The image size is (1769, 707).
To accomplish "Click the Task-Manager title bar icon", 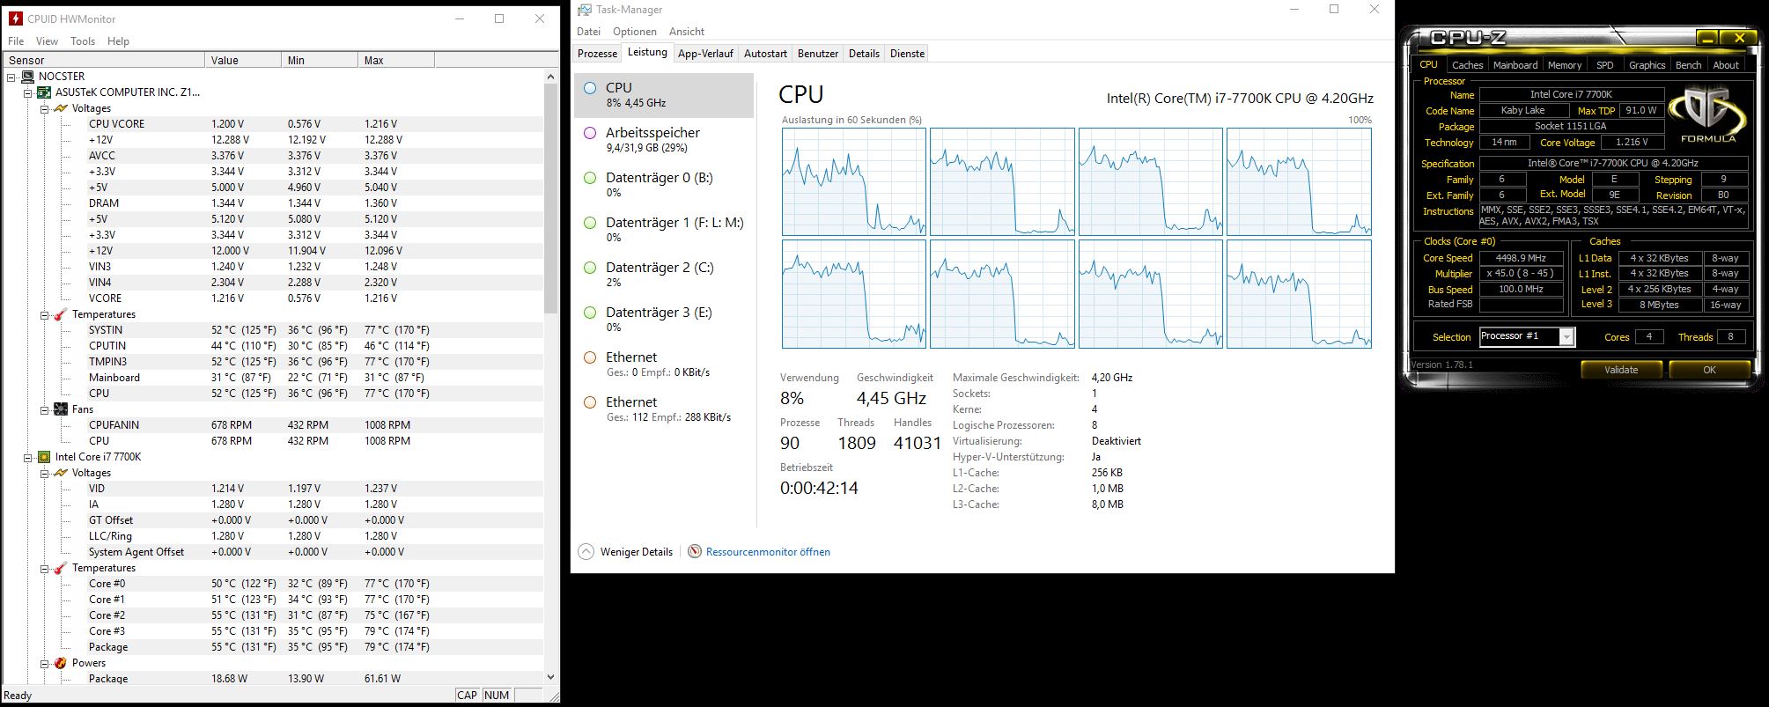I will 585,10.
